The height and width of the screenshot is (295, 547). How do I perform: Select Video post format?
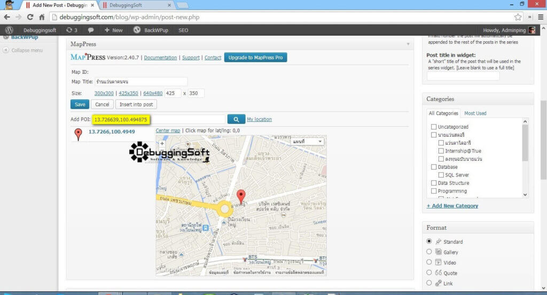click(429, 262)
